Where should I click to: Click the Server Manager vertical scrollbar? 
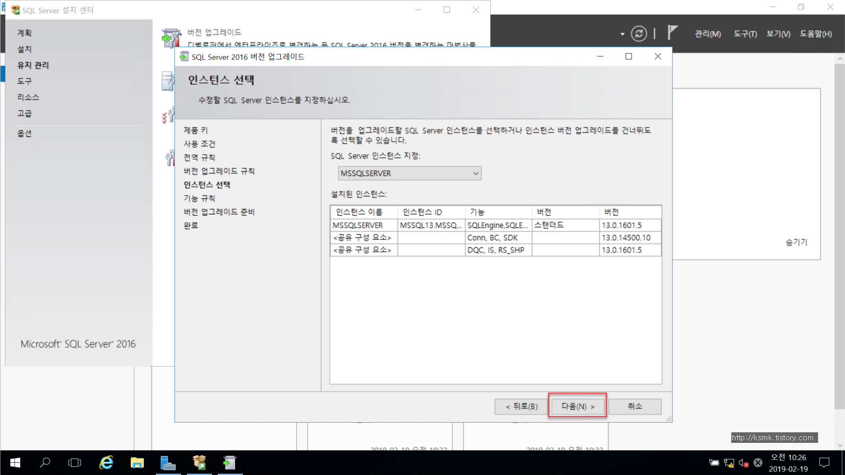840,236
